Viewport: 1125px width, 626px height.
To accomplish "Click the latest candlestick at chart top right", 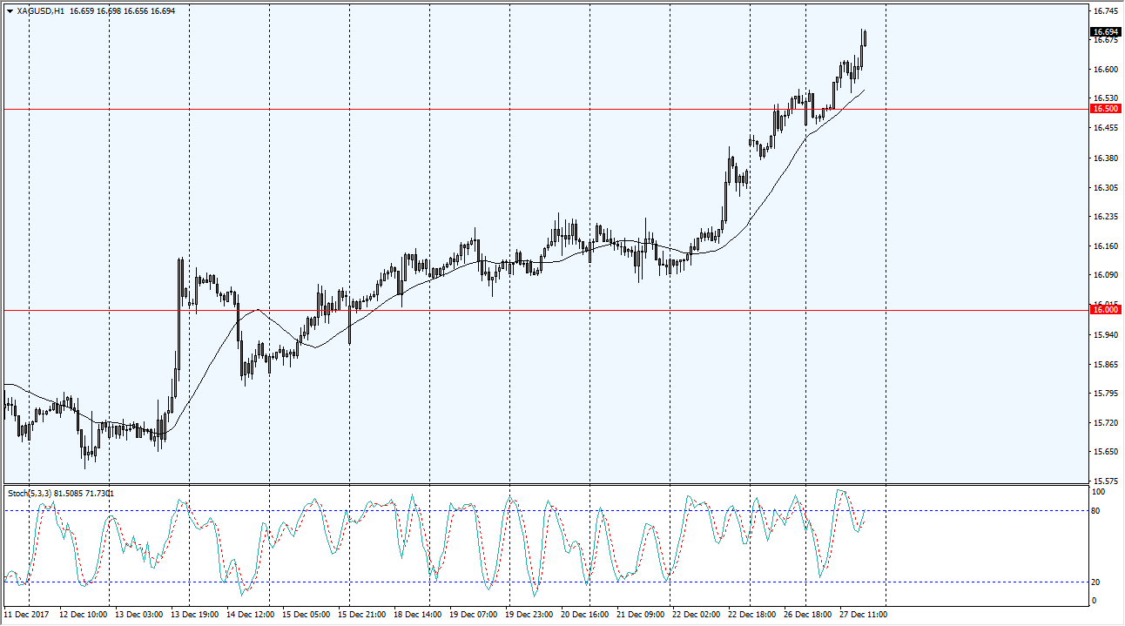I will pyautogui.click(x=864, y=37).
